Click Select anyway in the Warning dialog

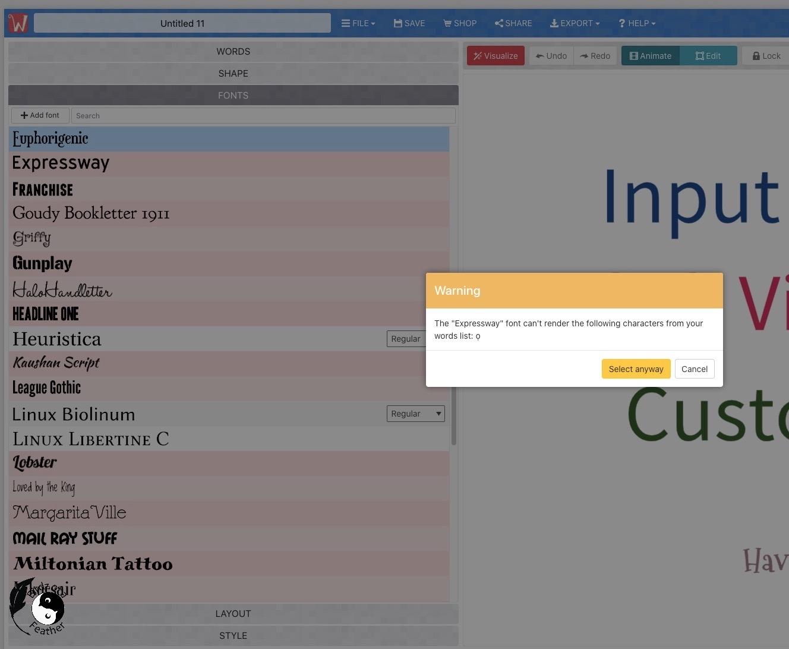(636, 369)
